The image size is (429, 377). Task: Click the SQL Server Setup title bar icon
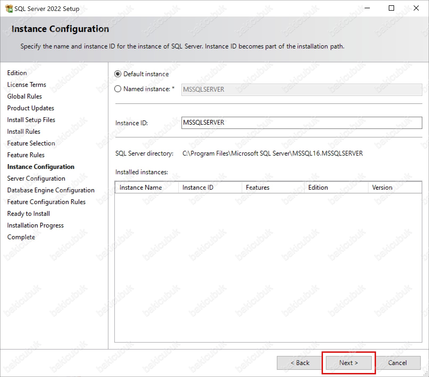9,9
